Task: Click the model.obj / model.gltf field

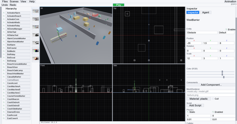Action: tap(211, 91)
